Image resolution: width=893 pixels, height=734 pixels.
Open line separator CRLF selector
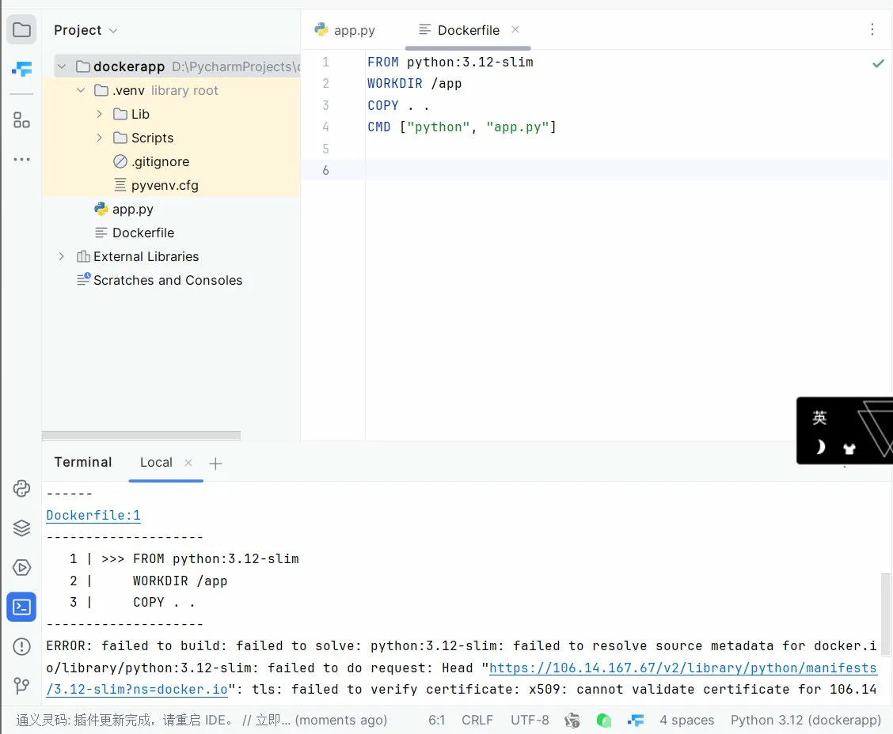477,721
